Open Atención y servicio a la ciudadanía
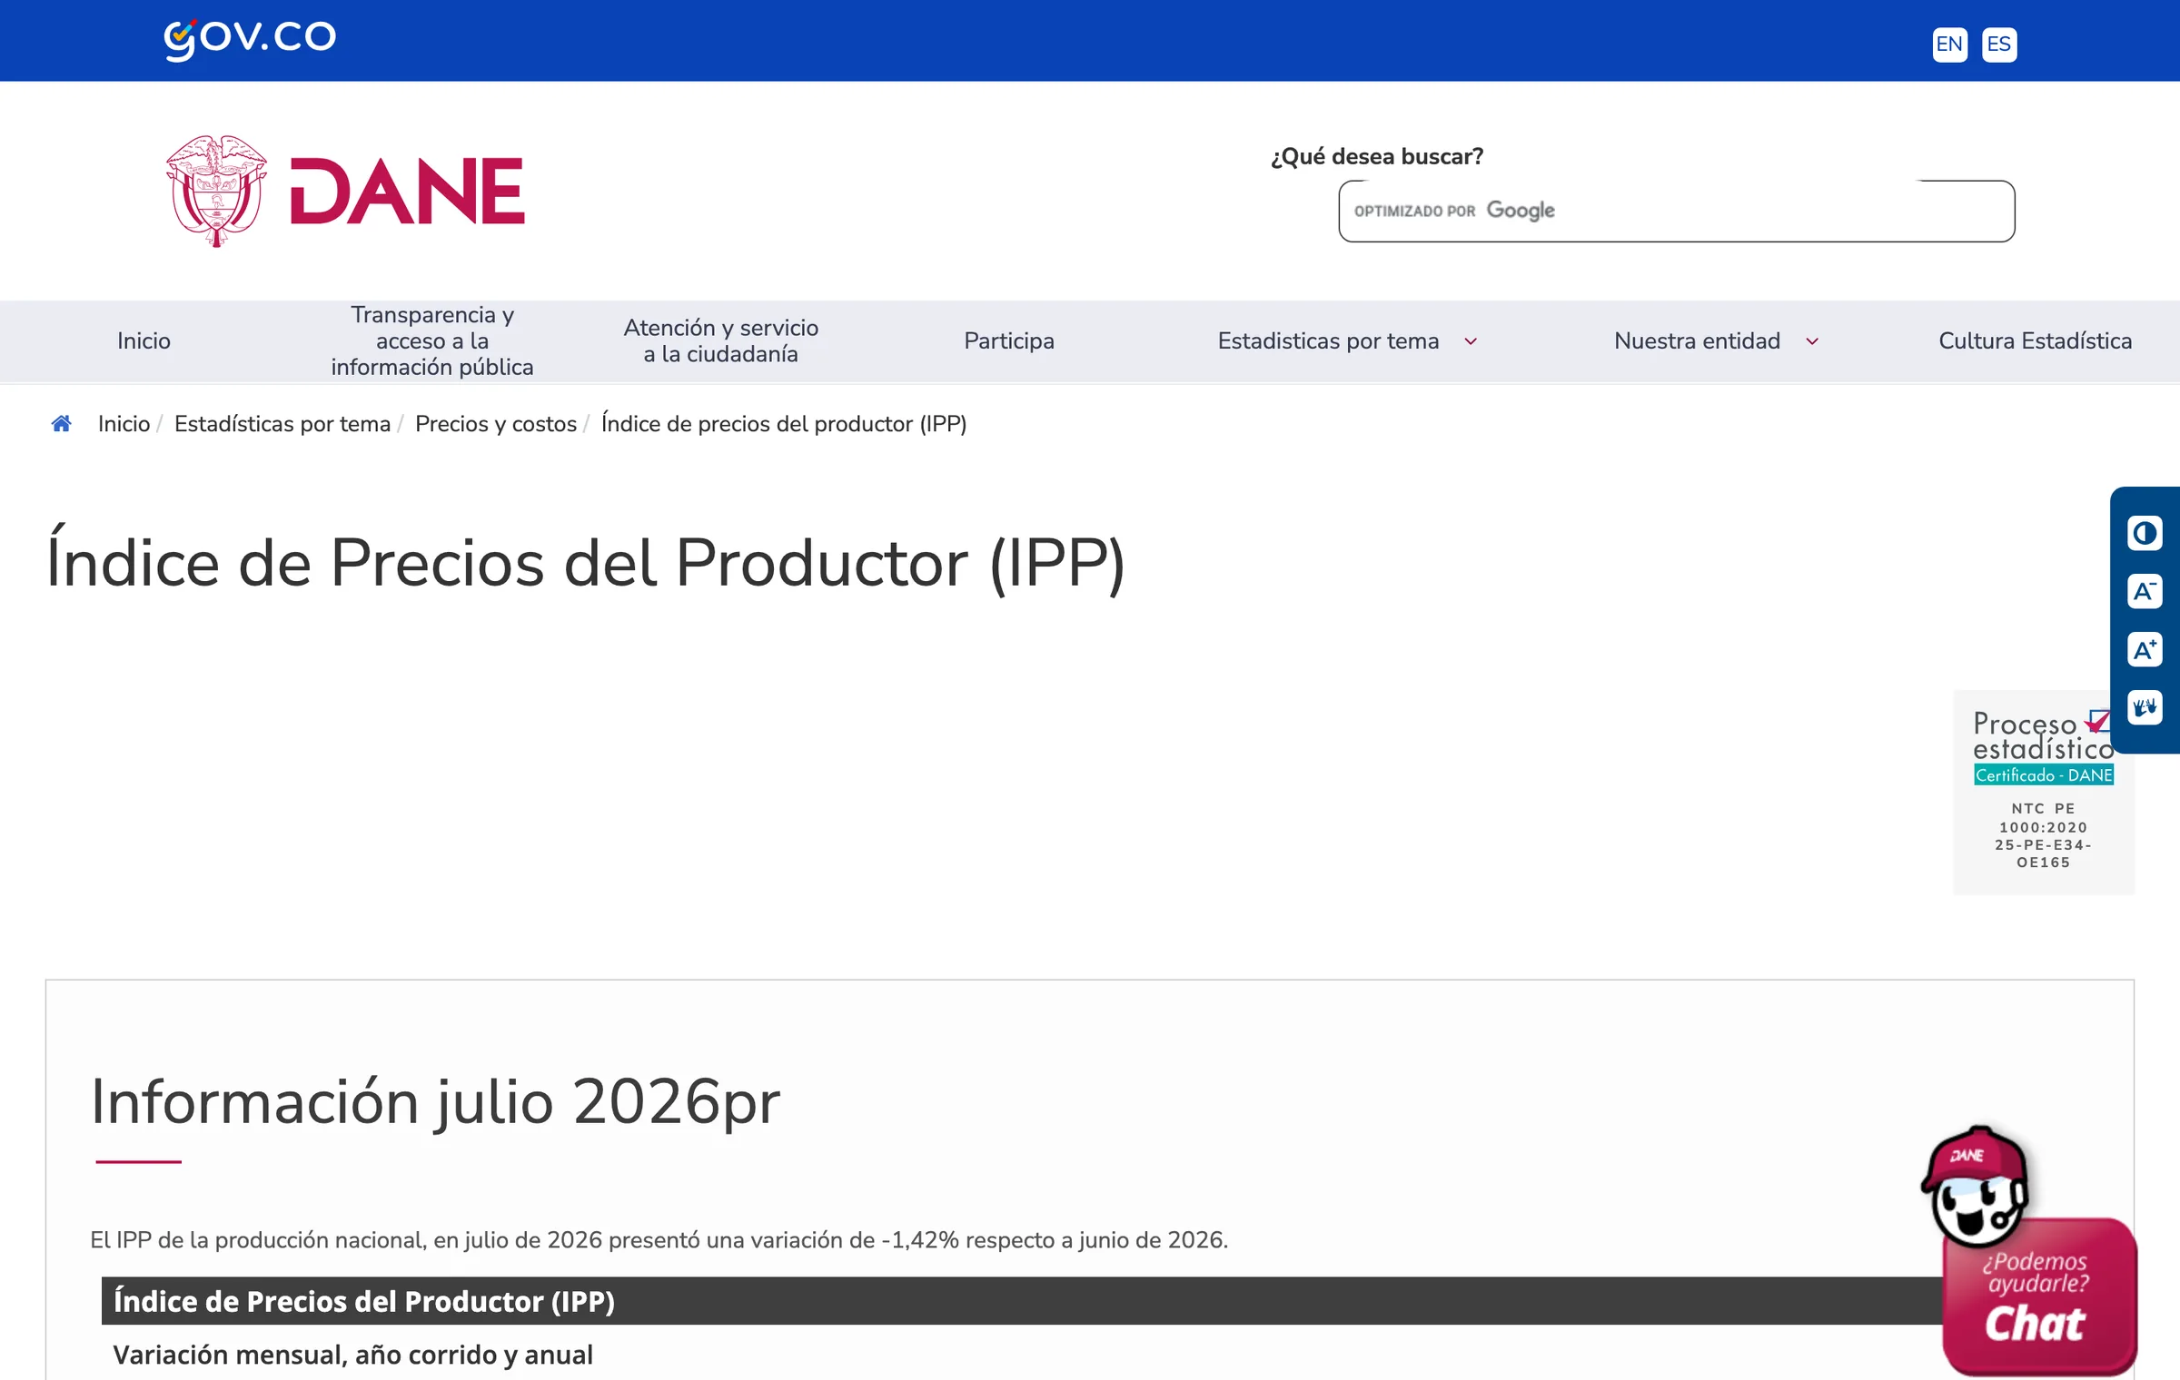Screen dimensions: 2180x1380 click(721, 341)
